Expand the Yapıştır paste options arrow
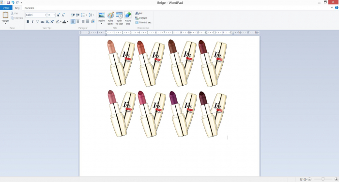339x182 pixels. (x=5, y=23)
